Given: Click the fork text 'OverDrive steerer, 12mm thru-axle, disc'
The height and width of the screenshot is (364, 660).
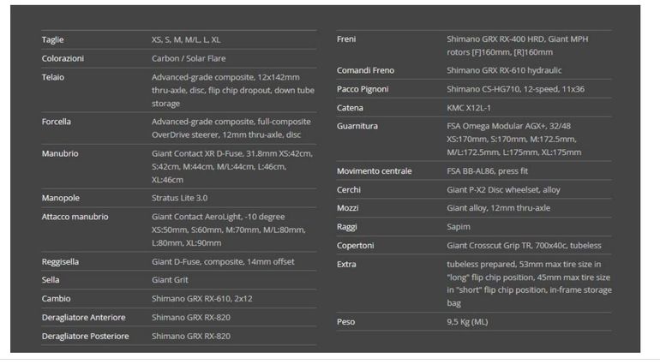Looking at the screenshot, I should [x=226, y=134].
